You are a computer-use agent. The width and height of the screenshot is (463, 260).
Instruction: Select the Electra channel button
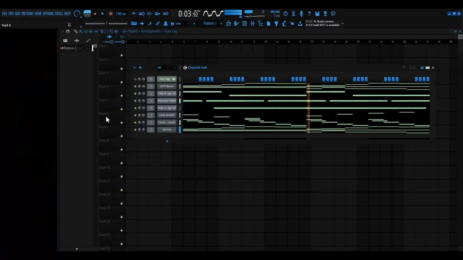pyautogui.click(x=167, y=130)
